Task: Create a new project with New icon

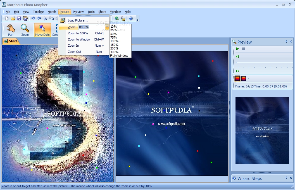Action: click(7, 18)
